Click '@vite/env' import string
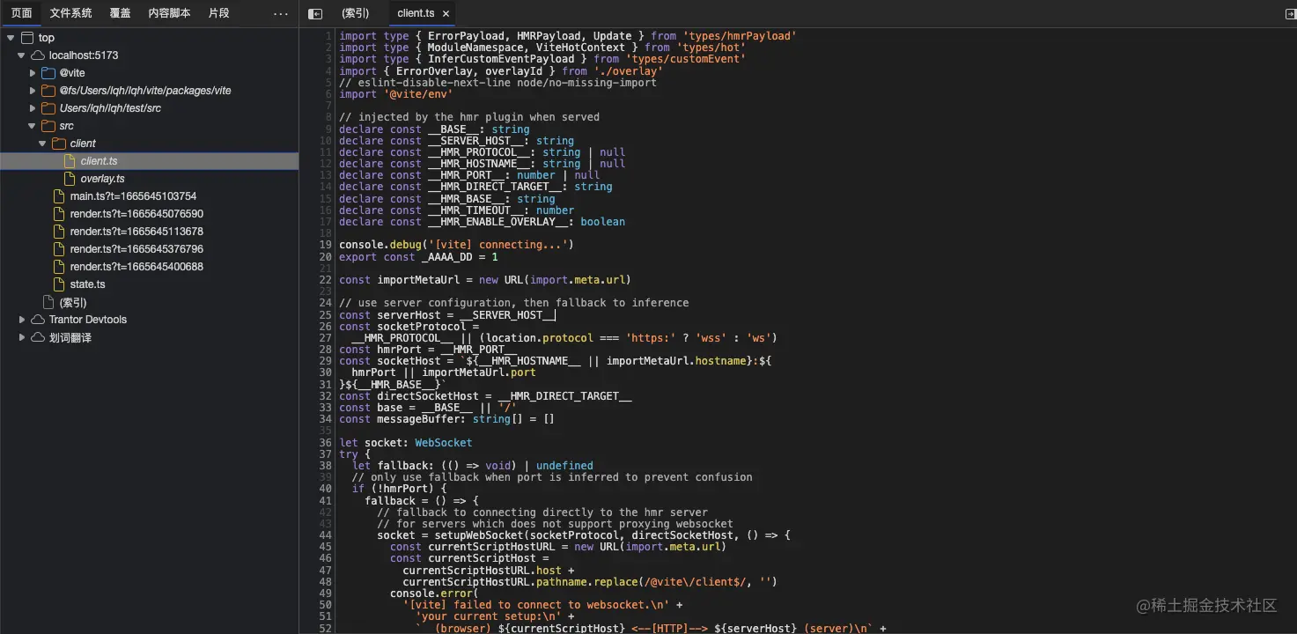 [418, 94]
